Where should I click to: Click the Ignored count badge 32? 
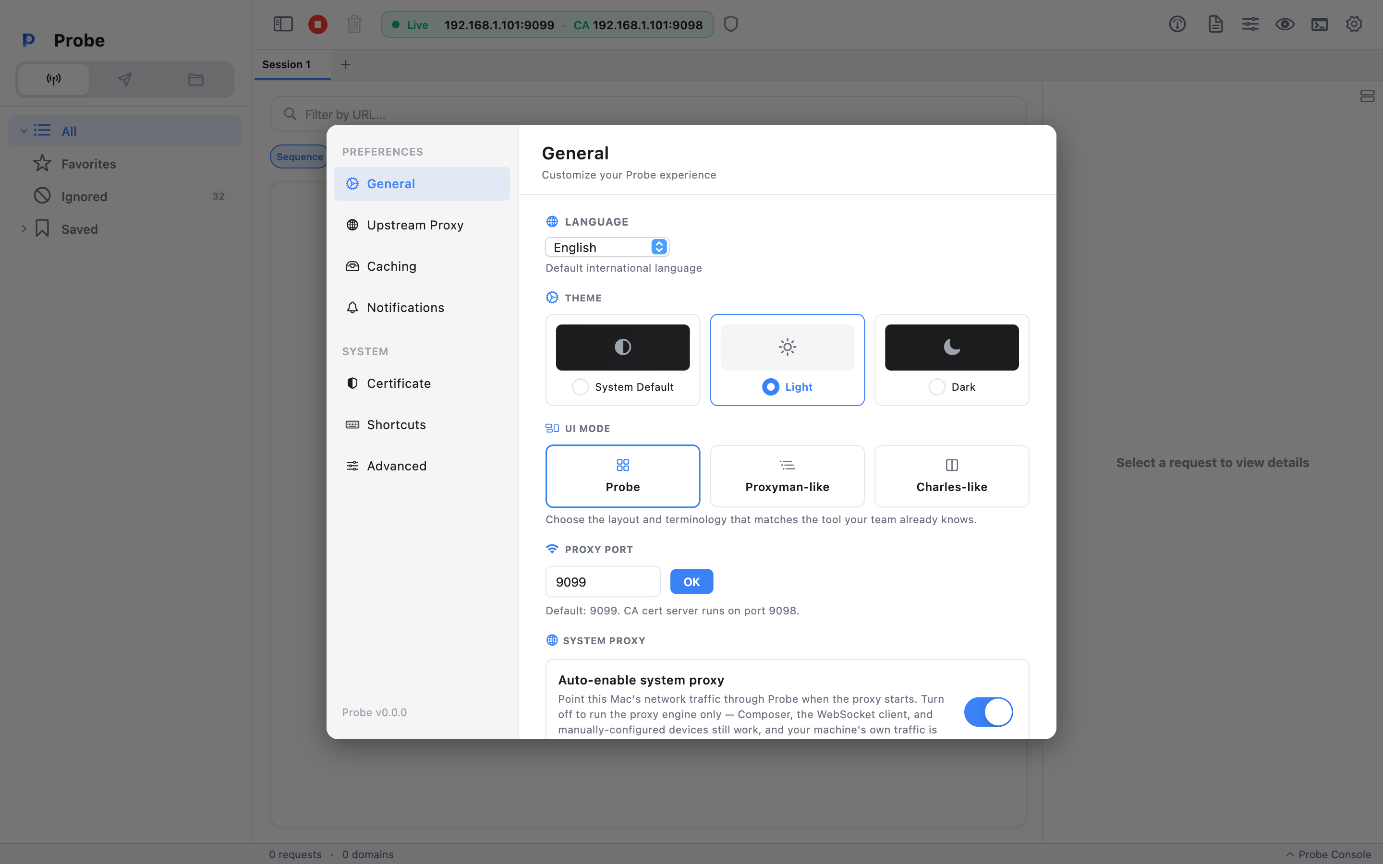pyautogui.click(x=218, y=196)
